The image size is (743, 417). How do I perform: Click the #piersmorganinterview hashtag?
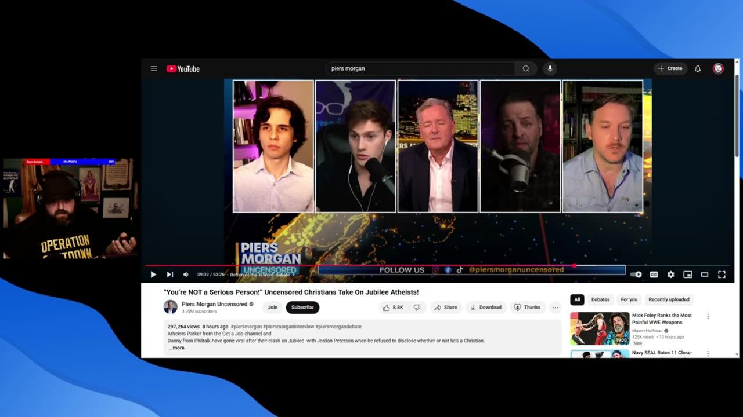point(288,327)
